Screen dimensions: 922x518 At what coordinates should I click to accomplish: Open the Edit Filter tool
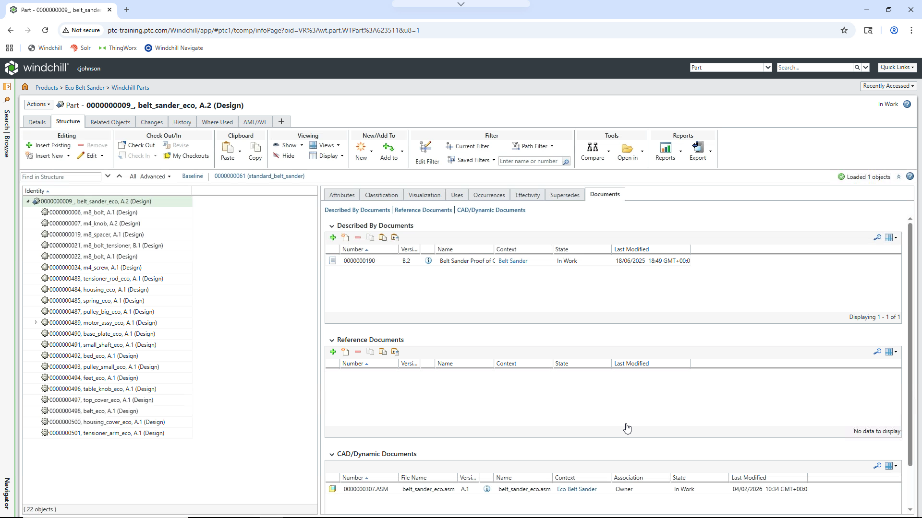427,152
